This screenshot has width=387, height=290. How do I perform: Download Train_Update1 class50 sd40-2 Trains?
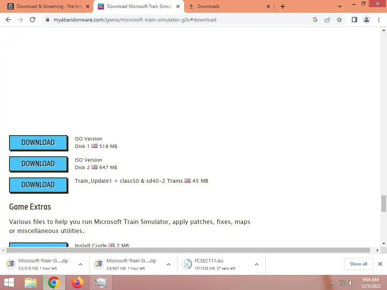click(38, 185)
